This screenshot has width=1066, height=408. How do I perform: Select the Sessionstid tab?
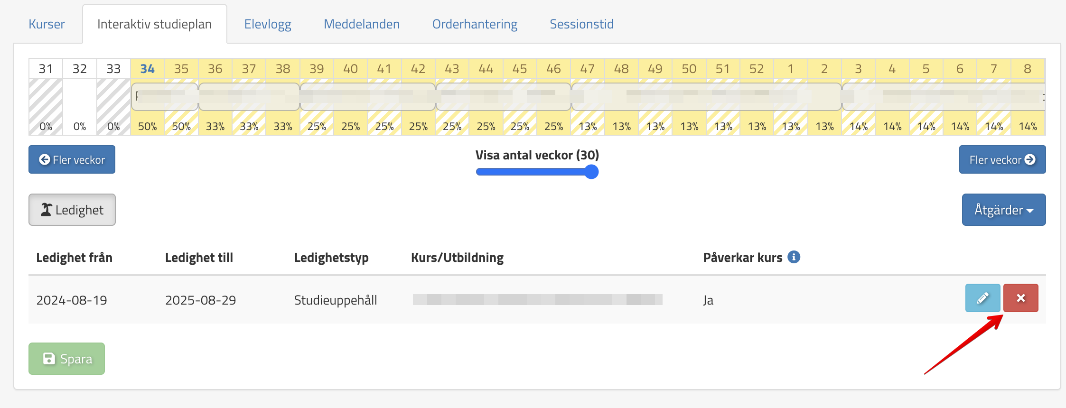point(581,24)
